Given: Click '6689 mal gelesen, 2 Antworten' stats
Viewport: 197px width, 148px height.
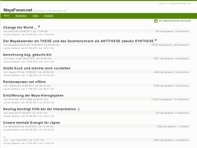Looking at the screenshot, I should click(171, 140).
